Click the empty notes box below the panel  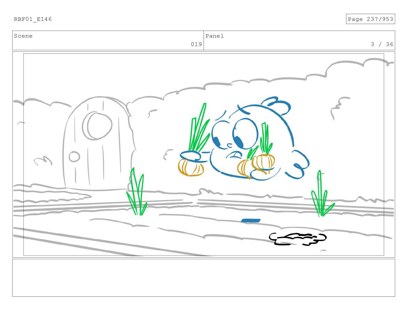coord(204,278)
